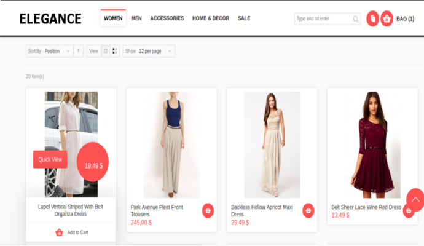Open the Lapel Vertical Striped With Belt Organza Dress title
Viewport: 424px width, 246px height.
tap(71, 210)
